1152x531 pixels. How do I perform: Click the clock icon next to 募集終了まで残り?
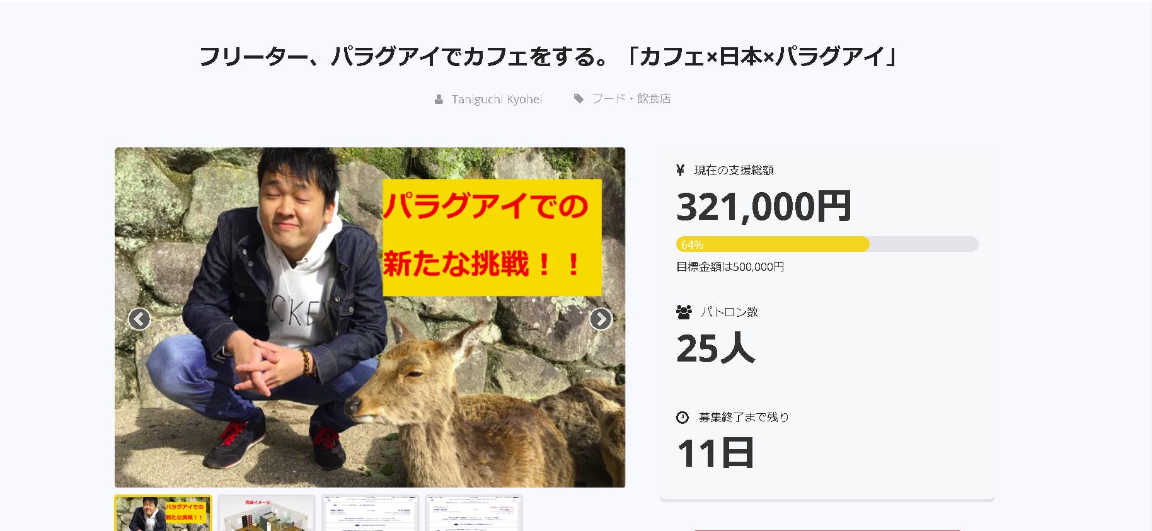(683, 417)
